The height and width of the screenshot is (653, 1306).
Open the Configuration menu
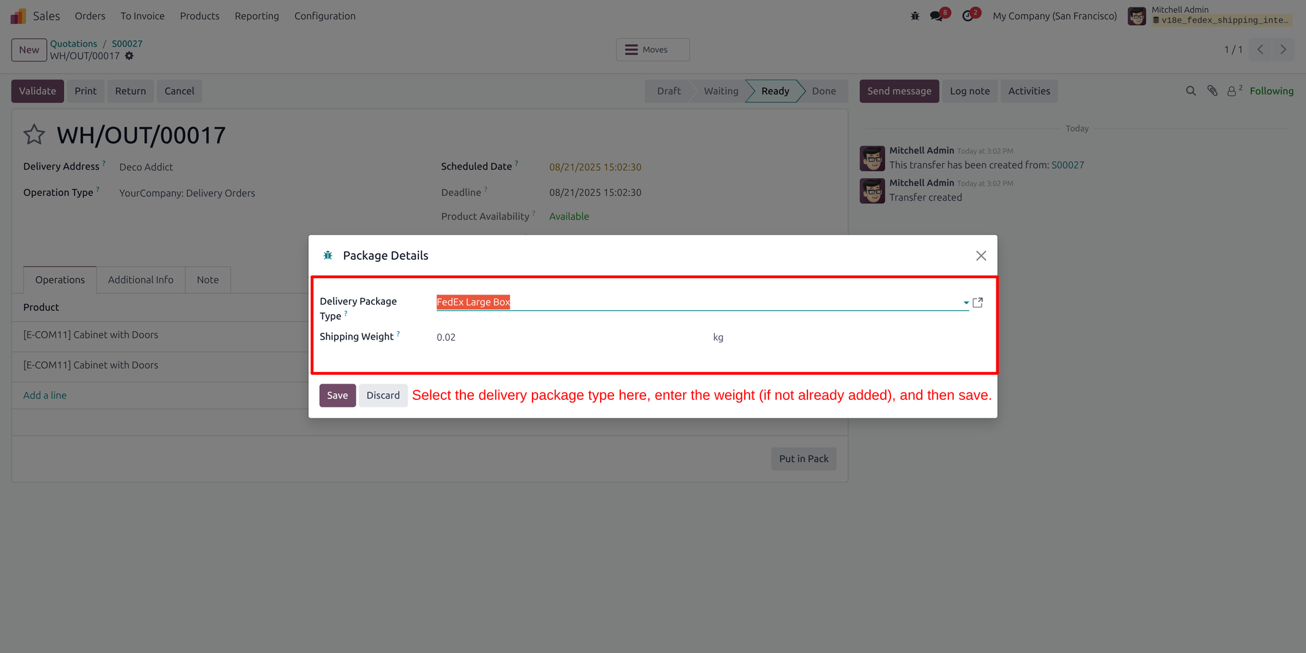(325, 16)
